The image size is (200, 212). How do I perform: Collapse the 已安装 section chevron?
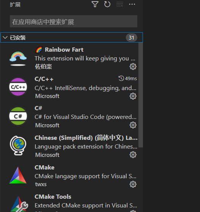click(x=5, y=38)
